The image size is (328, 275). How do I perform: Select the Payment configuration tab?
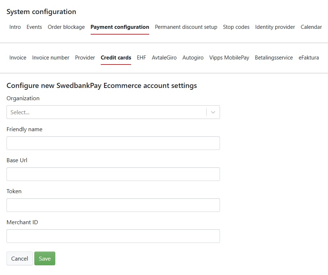[x=120, y=27]
